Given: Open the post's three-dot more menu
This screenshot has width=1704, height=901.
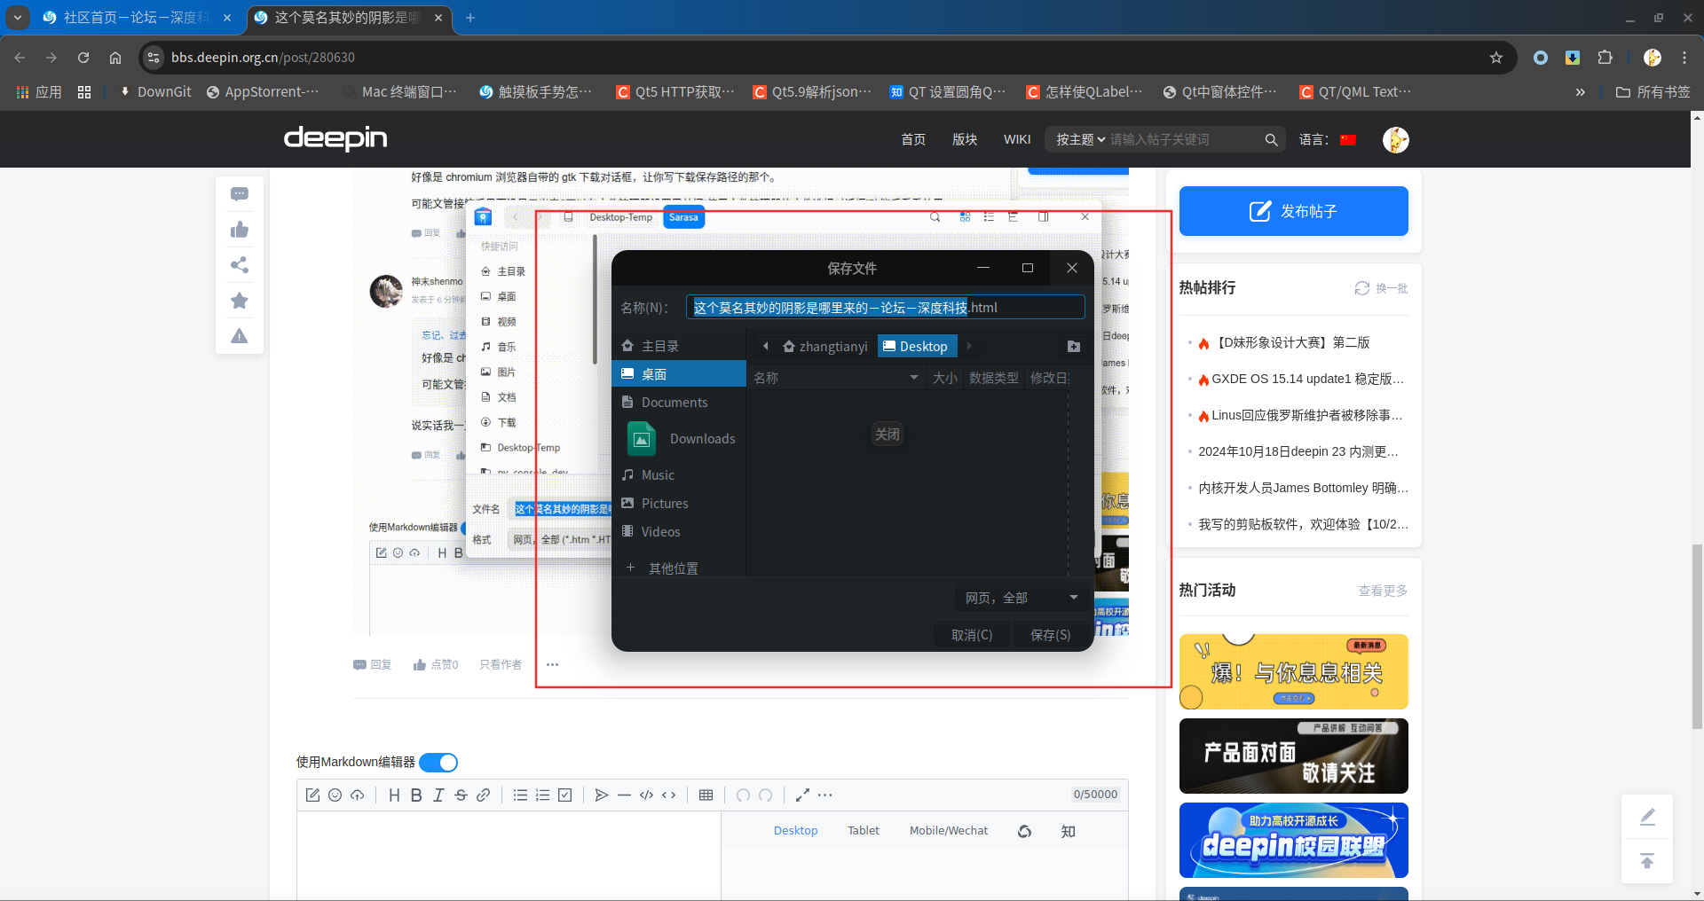Looking at the screenshot, I should pyautogui.click(x=552, y=664).
